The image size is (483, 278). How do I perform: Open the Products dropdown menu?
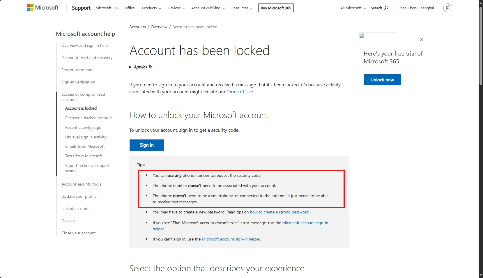tap(152, 8)
